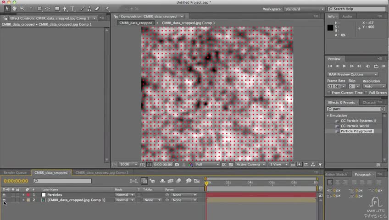Enable From Current Time checkbox
Screen dimensions: 389x220
(329, 93)
